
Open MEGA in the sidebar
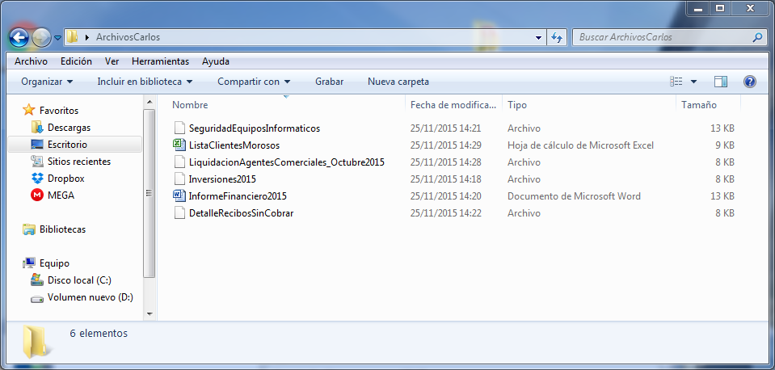coord(61,196)
